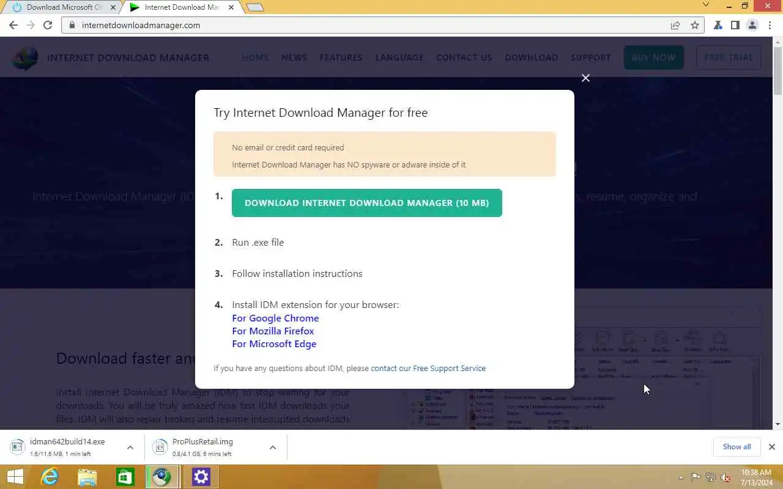
Task: Open the For Google Chrome extension link
Action: pos(275,318)
